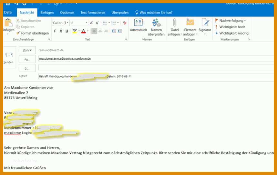
Task: Clear all formatting with eraser icon
Action: [x=125, y=23]
